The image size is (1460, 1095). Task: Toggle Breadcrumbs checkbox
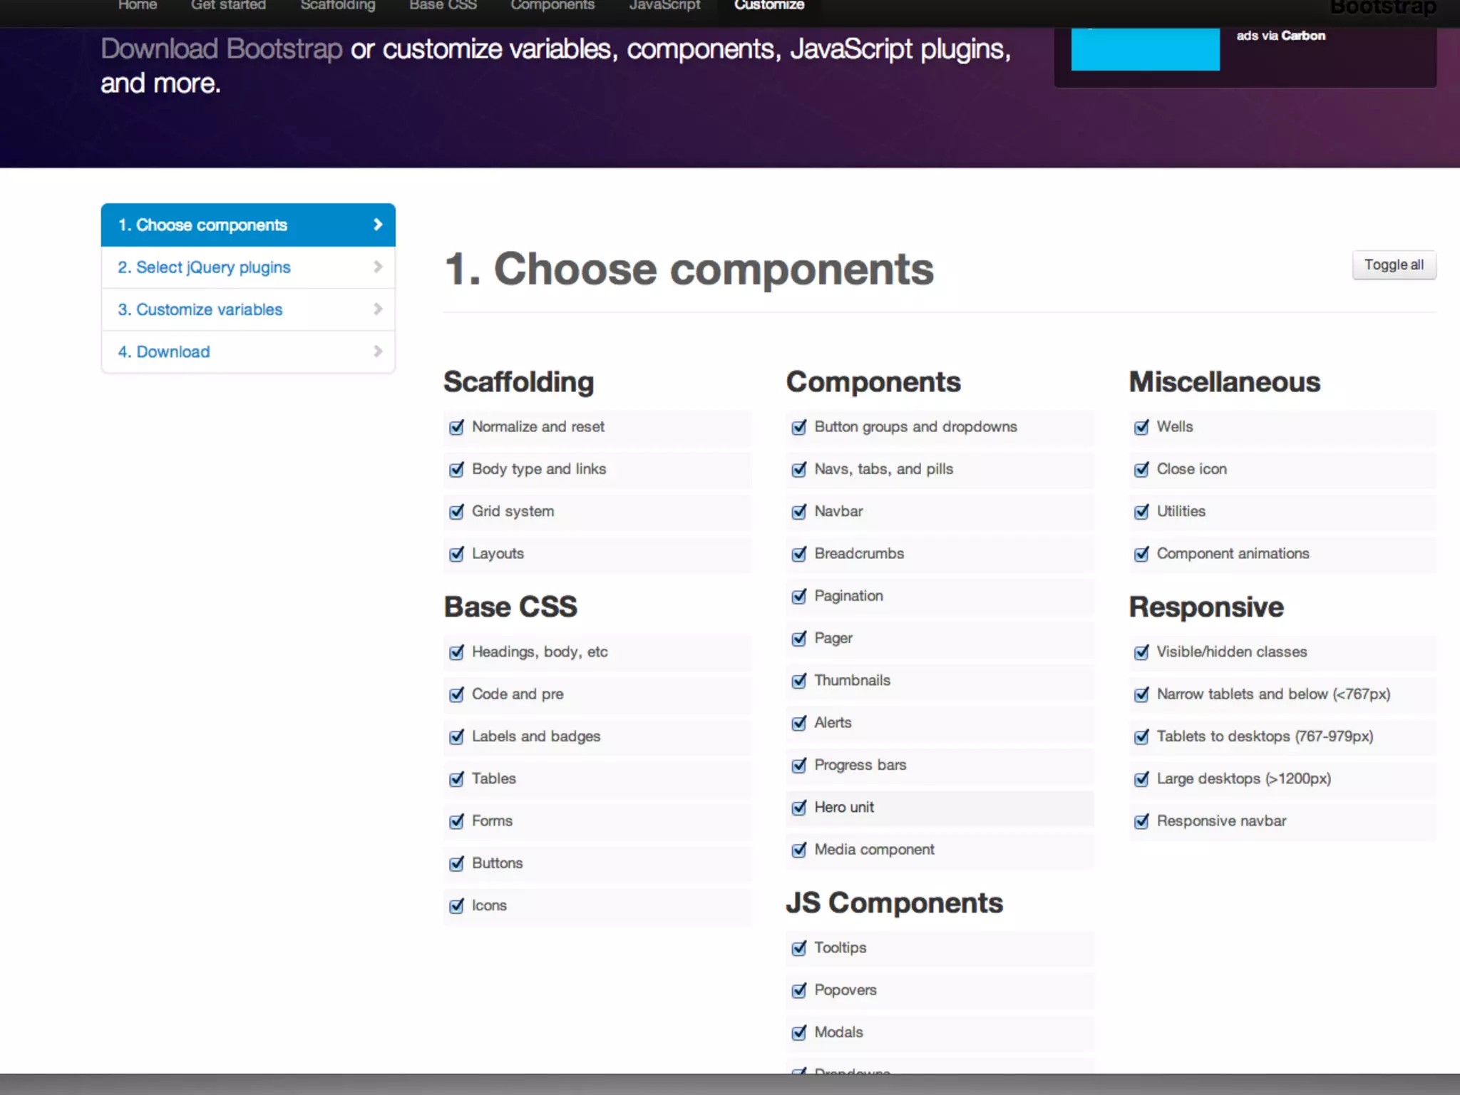click(x=799, y=554)
